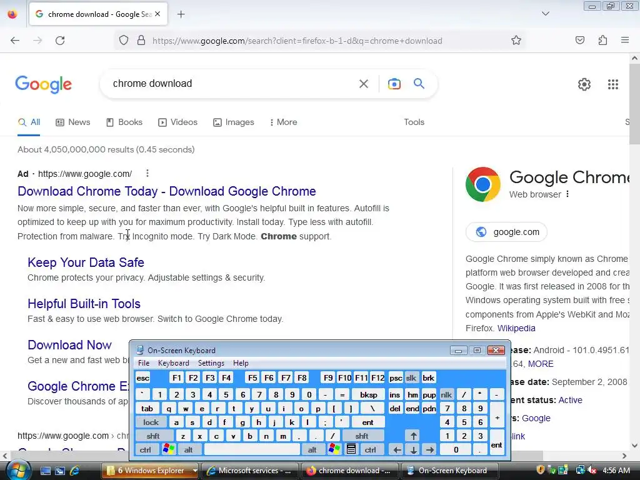Launch Internet Explorer from quick launch
The image size is (640, 480).
[74, 471]
